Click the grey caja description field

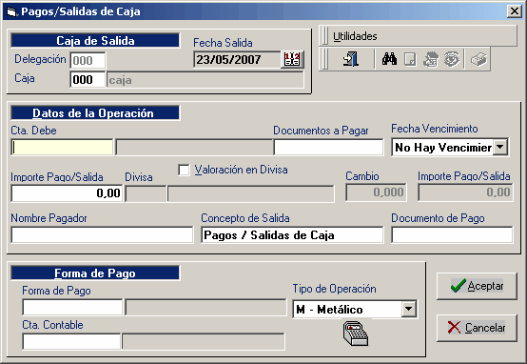[x=205, y=80]
